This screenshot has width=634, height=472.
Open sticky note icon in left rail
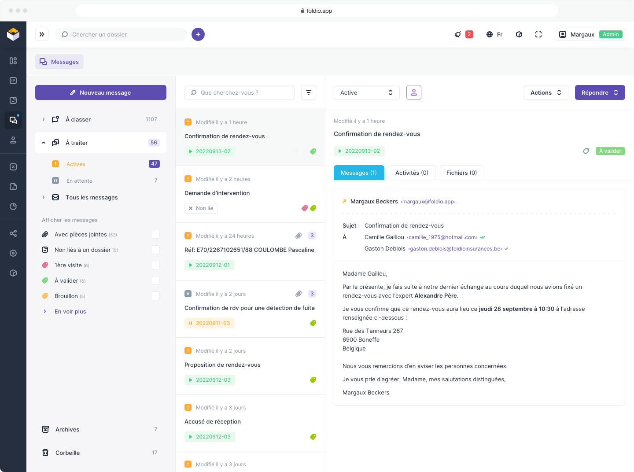click(13, 100)
